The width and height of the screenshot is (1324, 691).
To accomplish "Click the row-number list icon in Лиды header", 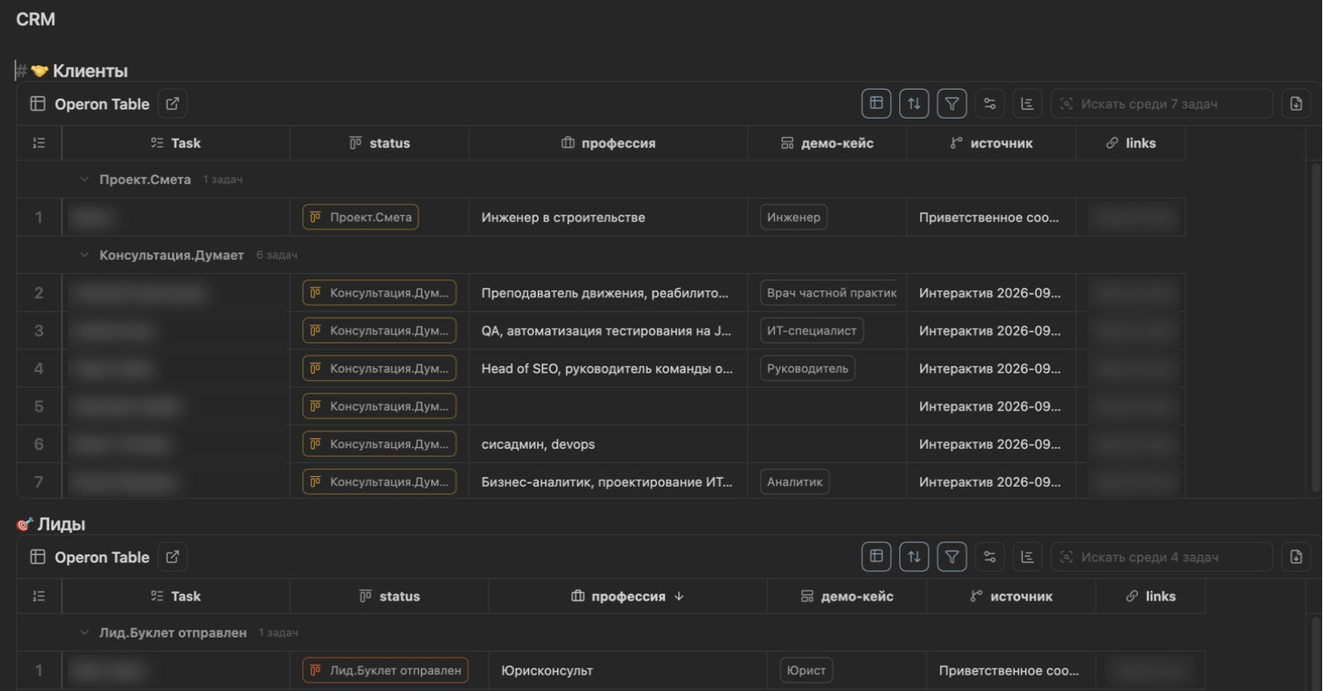I will click(x=39, y=596).
